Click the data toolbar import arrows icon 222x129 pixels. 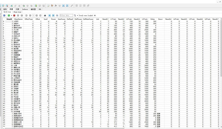50,15
